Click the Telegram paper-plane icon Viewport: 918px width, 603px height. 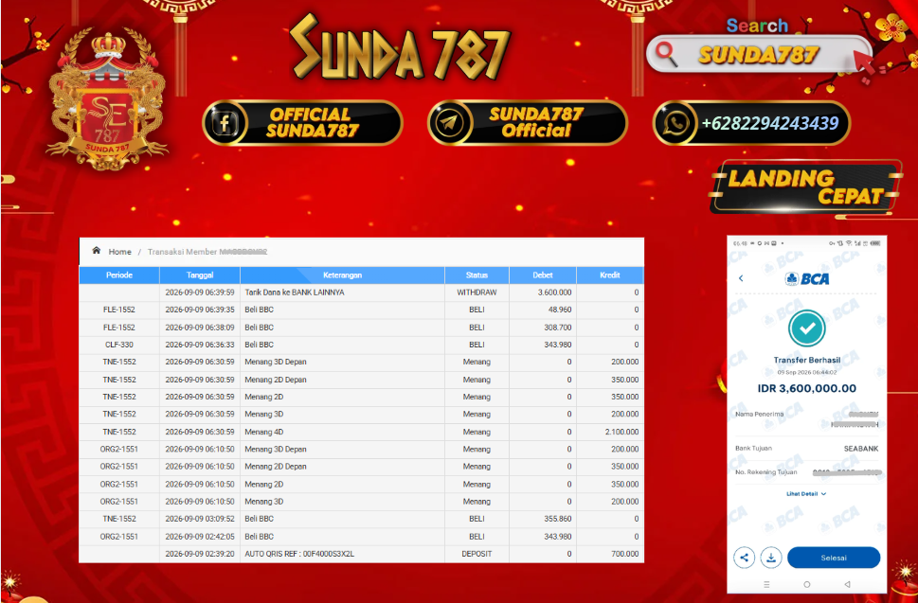click(450, 123)
